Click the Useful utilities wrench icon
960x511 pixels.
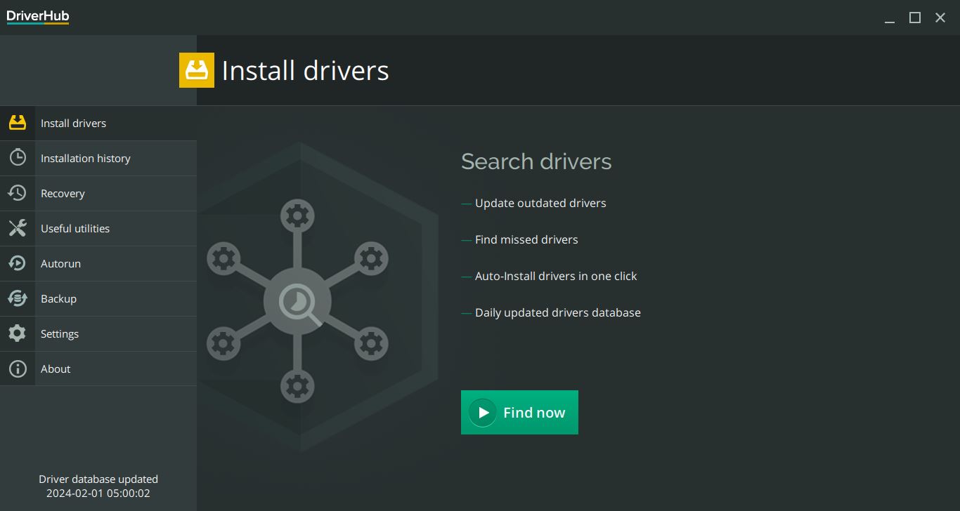(18, 228)
